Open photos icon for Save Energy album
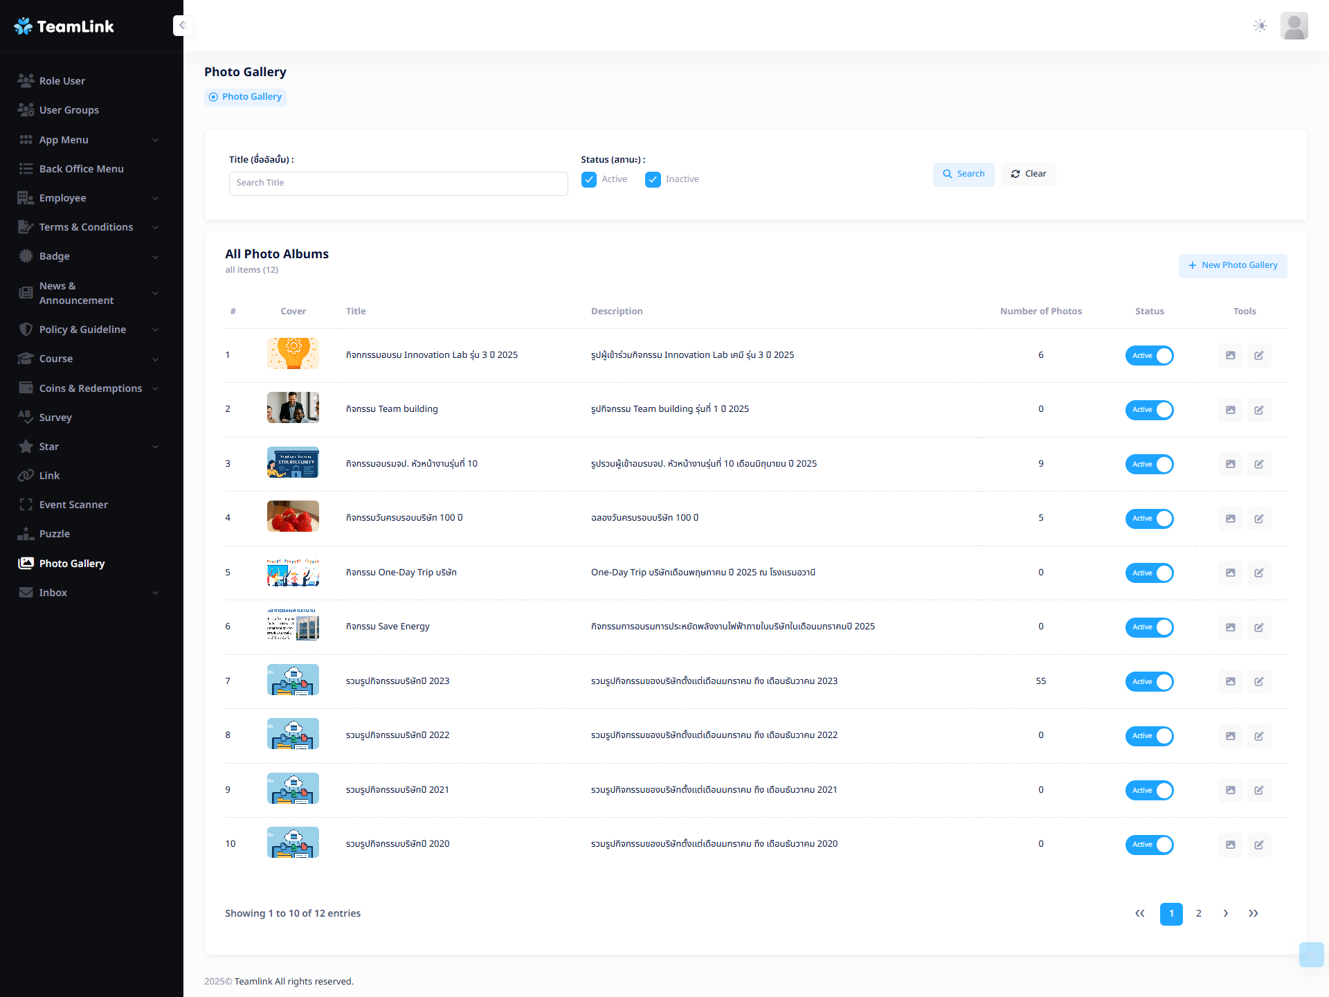This screenshot has width=1329, height=997. click(x=1230, y=627)
